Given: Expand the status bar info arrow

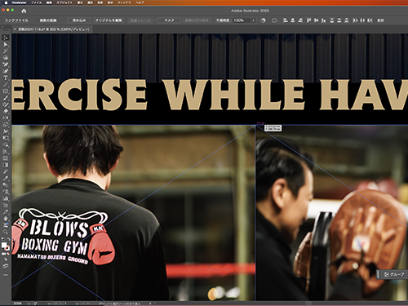Looking at the screenshot, I should pyautogui.click(x=150, y=304).
